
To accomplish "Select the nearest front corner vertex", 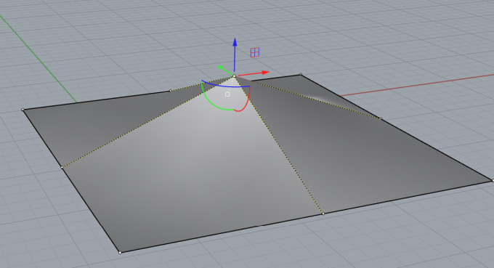I will [120, 252].
